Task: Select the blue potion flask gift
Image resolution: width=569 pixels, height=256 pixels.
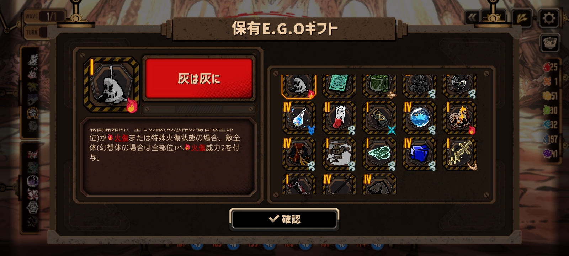Action: pyautogui.click(x=299, y=118)
